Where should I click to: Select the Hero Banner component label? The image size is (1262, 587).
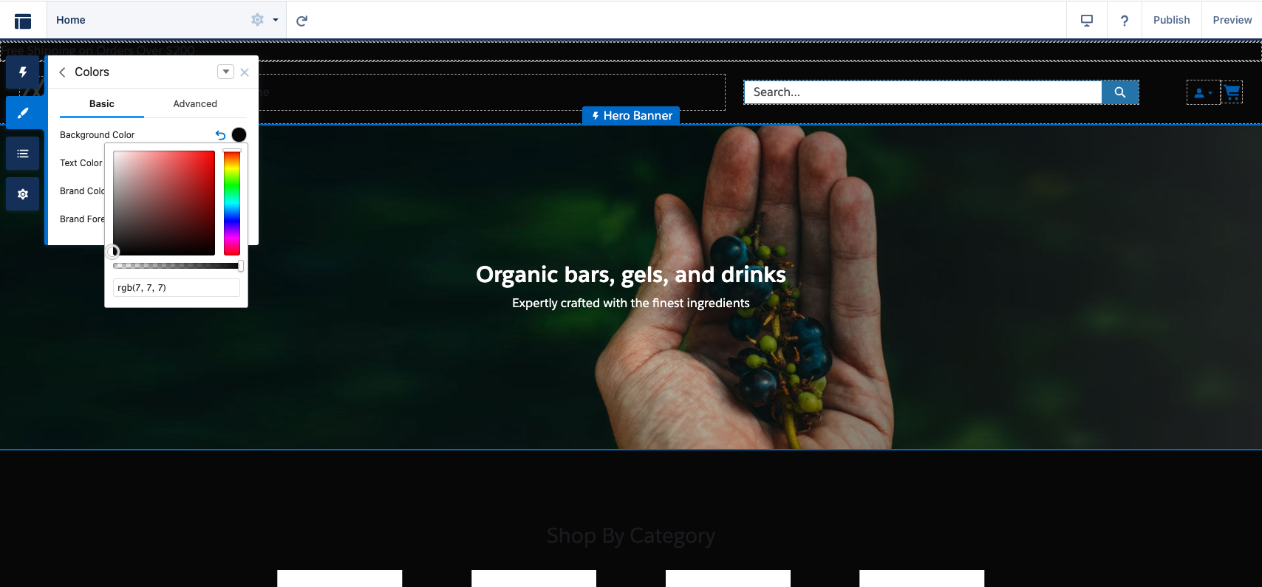click(631, 116)
